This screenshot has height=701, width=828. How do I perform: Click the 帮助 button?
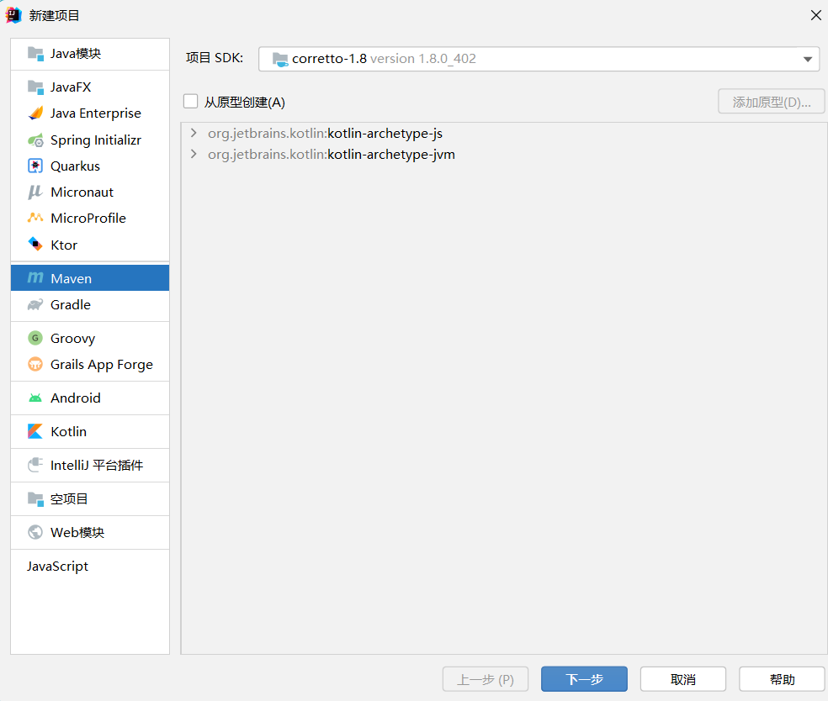pyautogui.click(x=782, y=678)
